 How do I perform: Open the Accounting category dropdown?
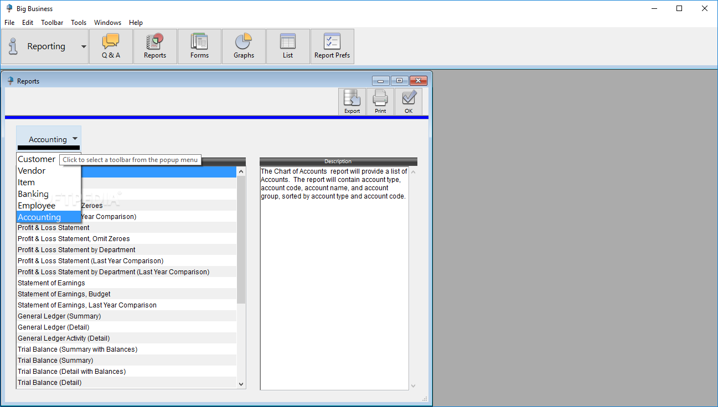click(49, 138)
